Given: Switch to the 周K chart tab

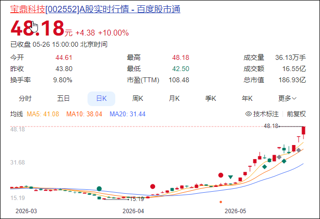Looking at the screenshot, I should (138, 99).
